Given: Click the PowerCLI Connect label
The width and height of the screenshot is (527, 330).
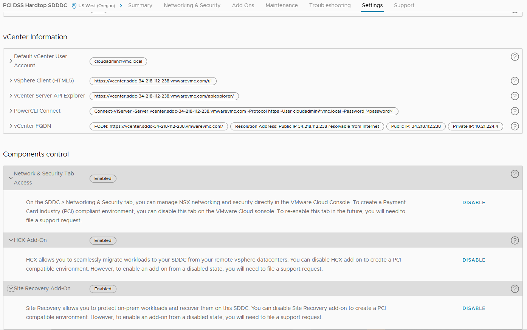Looking at the screenshot, I should 37,111.
